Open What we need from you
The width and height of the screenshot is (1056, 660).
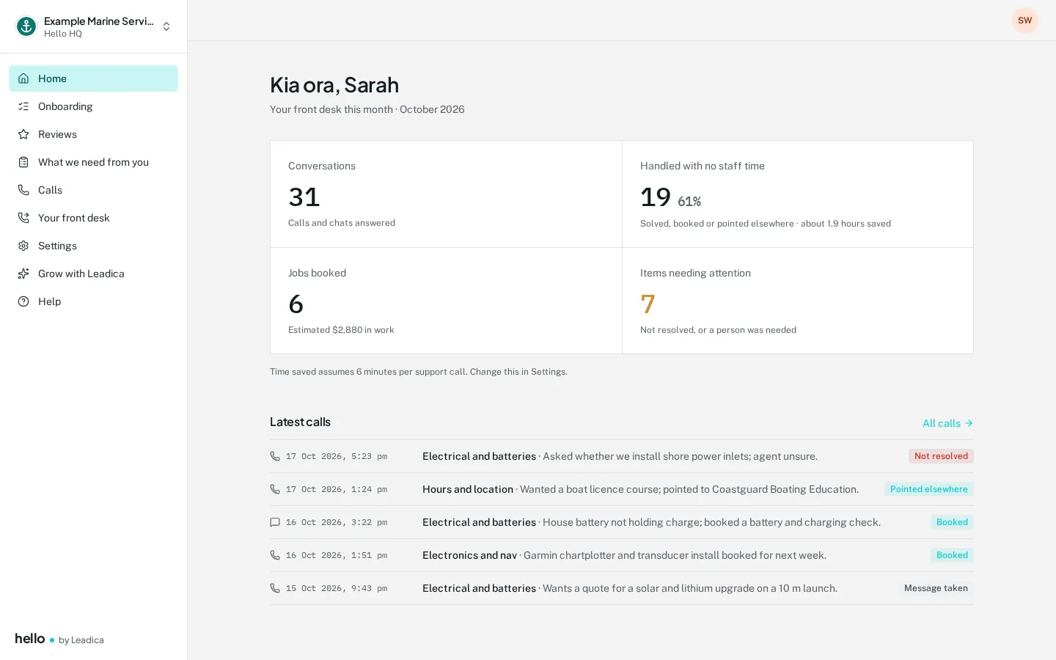coord(93,162)
